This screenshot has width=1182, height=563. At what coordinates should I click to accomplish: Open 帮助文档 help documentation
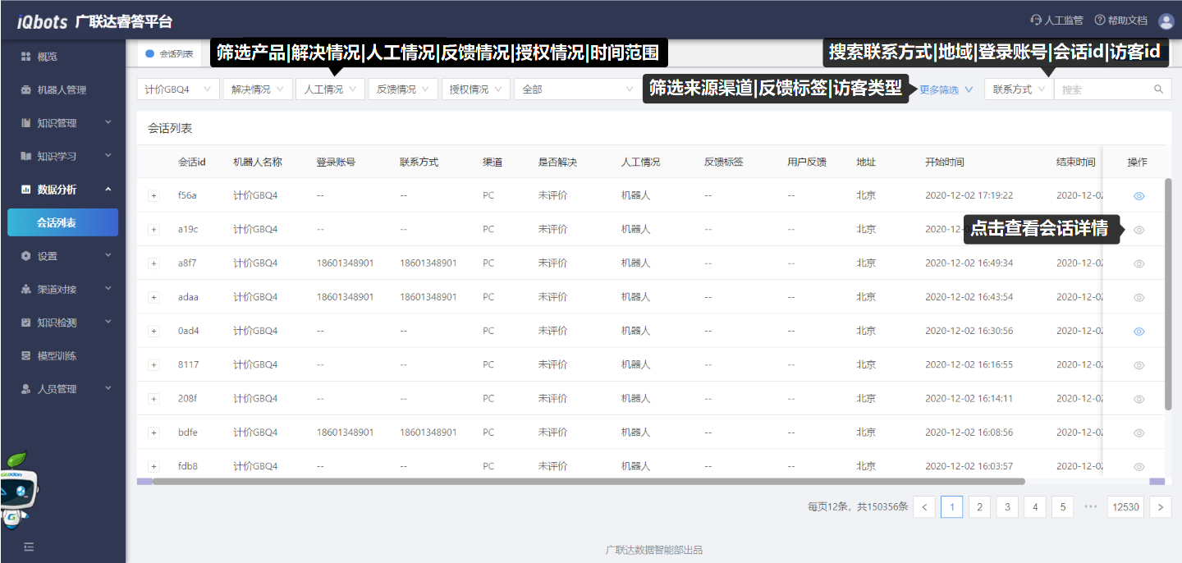click(x=1120, y=21)
